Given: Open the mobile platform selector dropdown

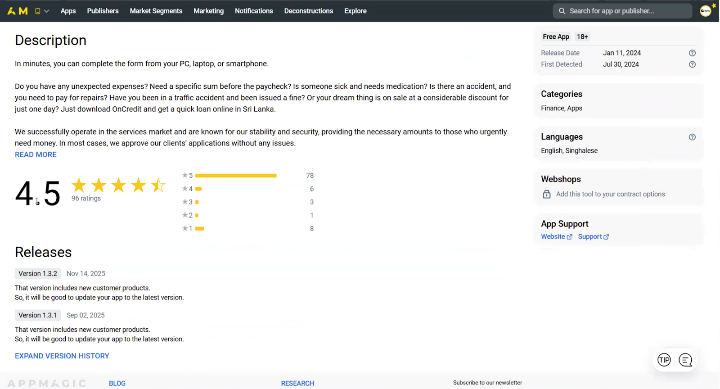Looking at the screenshot, I should tap(41, 11).
